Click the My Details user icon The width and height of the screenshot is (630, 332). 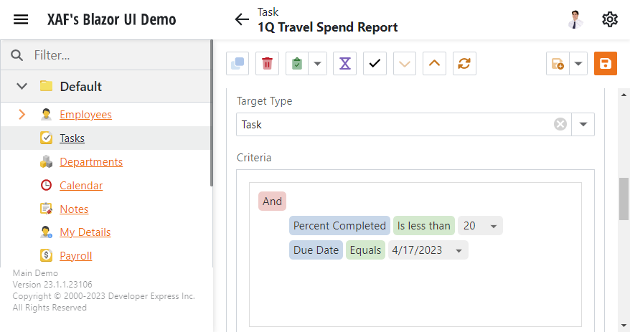click(x=46, y=232)
